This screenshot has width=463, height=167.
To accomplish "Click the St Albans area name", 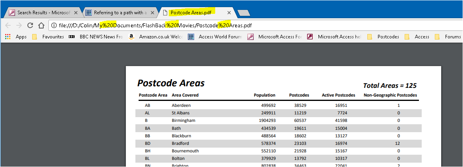I will 180,113.
